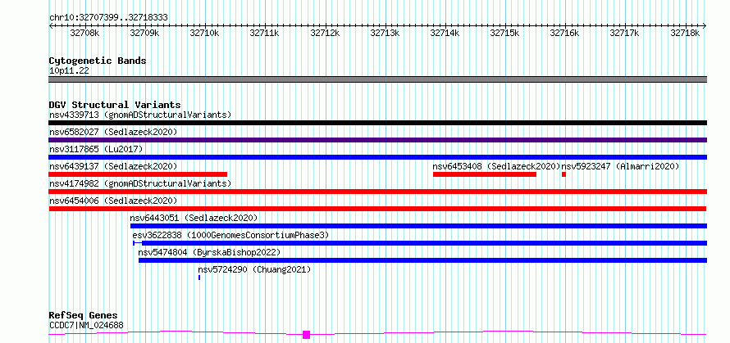Click the nsv6443051 Sedlazeck2020 label
Image resolution: width=730 pixels, height=343 pixels.
(x=194, y=218)
